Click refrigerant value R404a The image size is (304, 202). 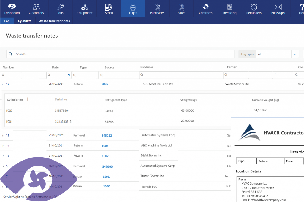click(x=109, y=111)
